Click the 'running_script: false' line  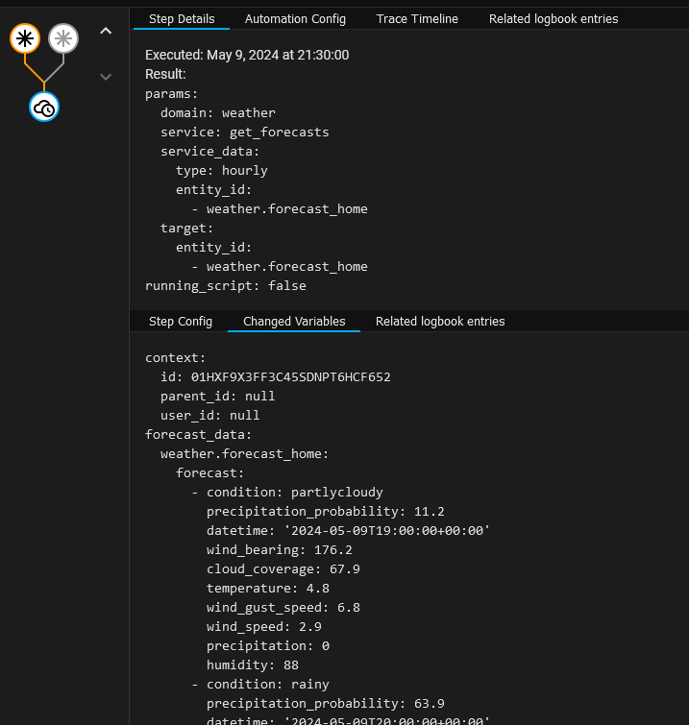click(x=225, y=285)
